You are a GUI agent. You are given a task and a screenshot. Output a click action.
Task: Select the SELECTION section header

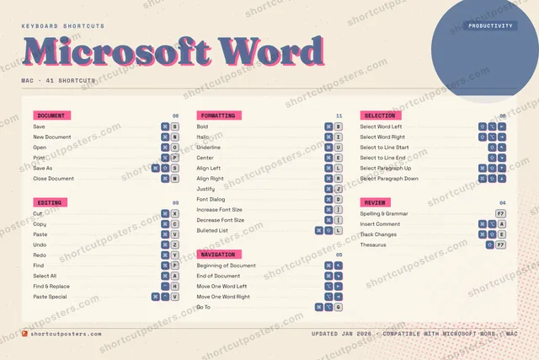[x=381, y=116]
